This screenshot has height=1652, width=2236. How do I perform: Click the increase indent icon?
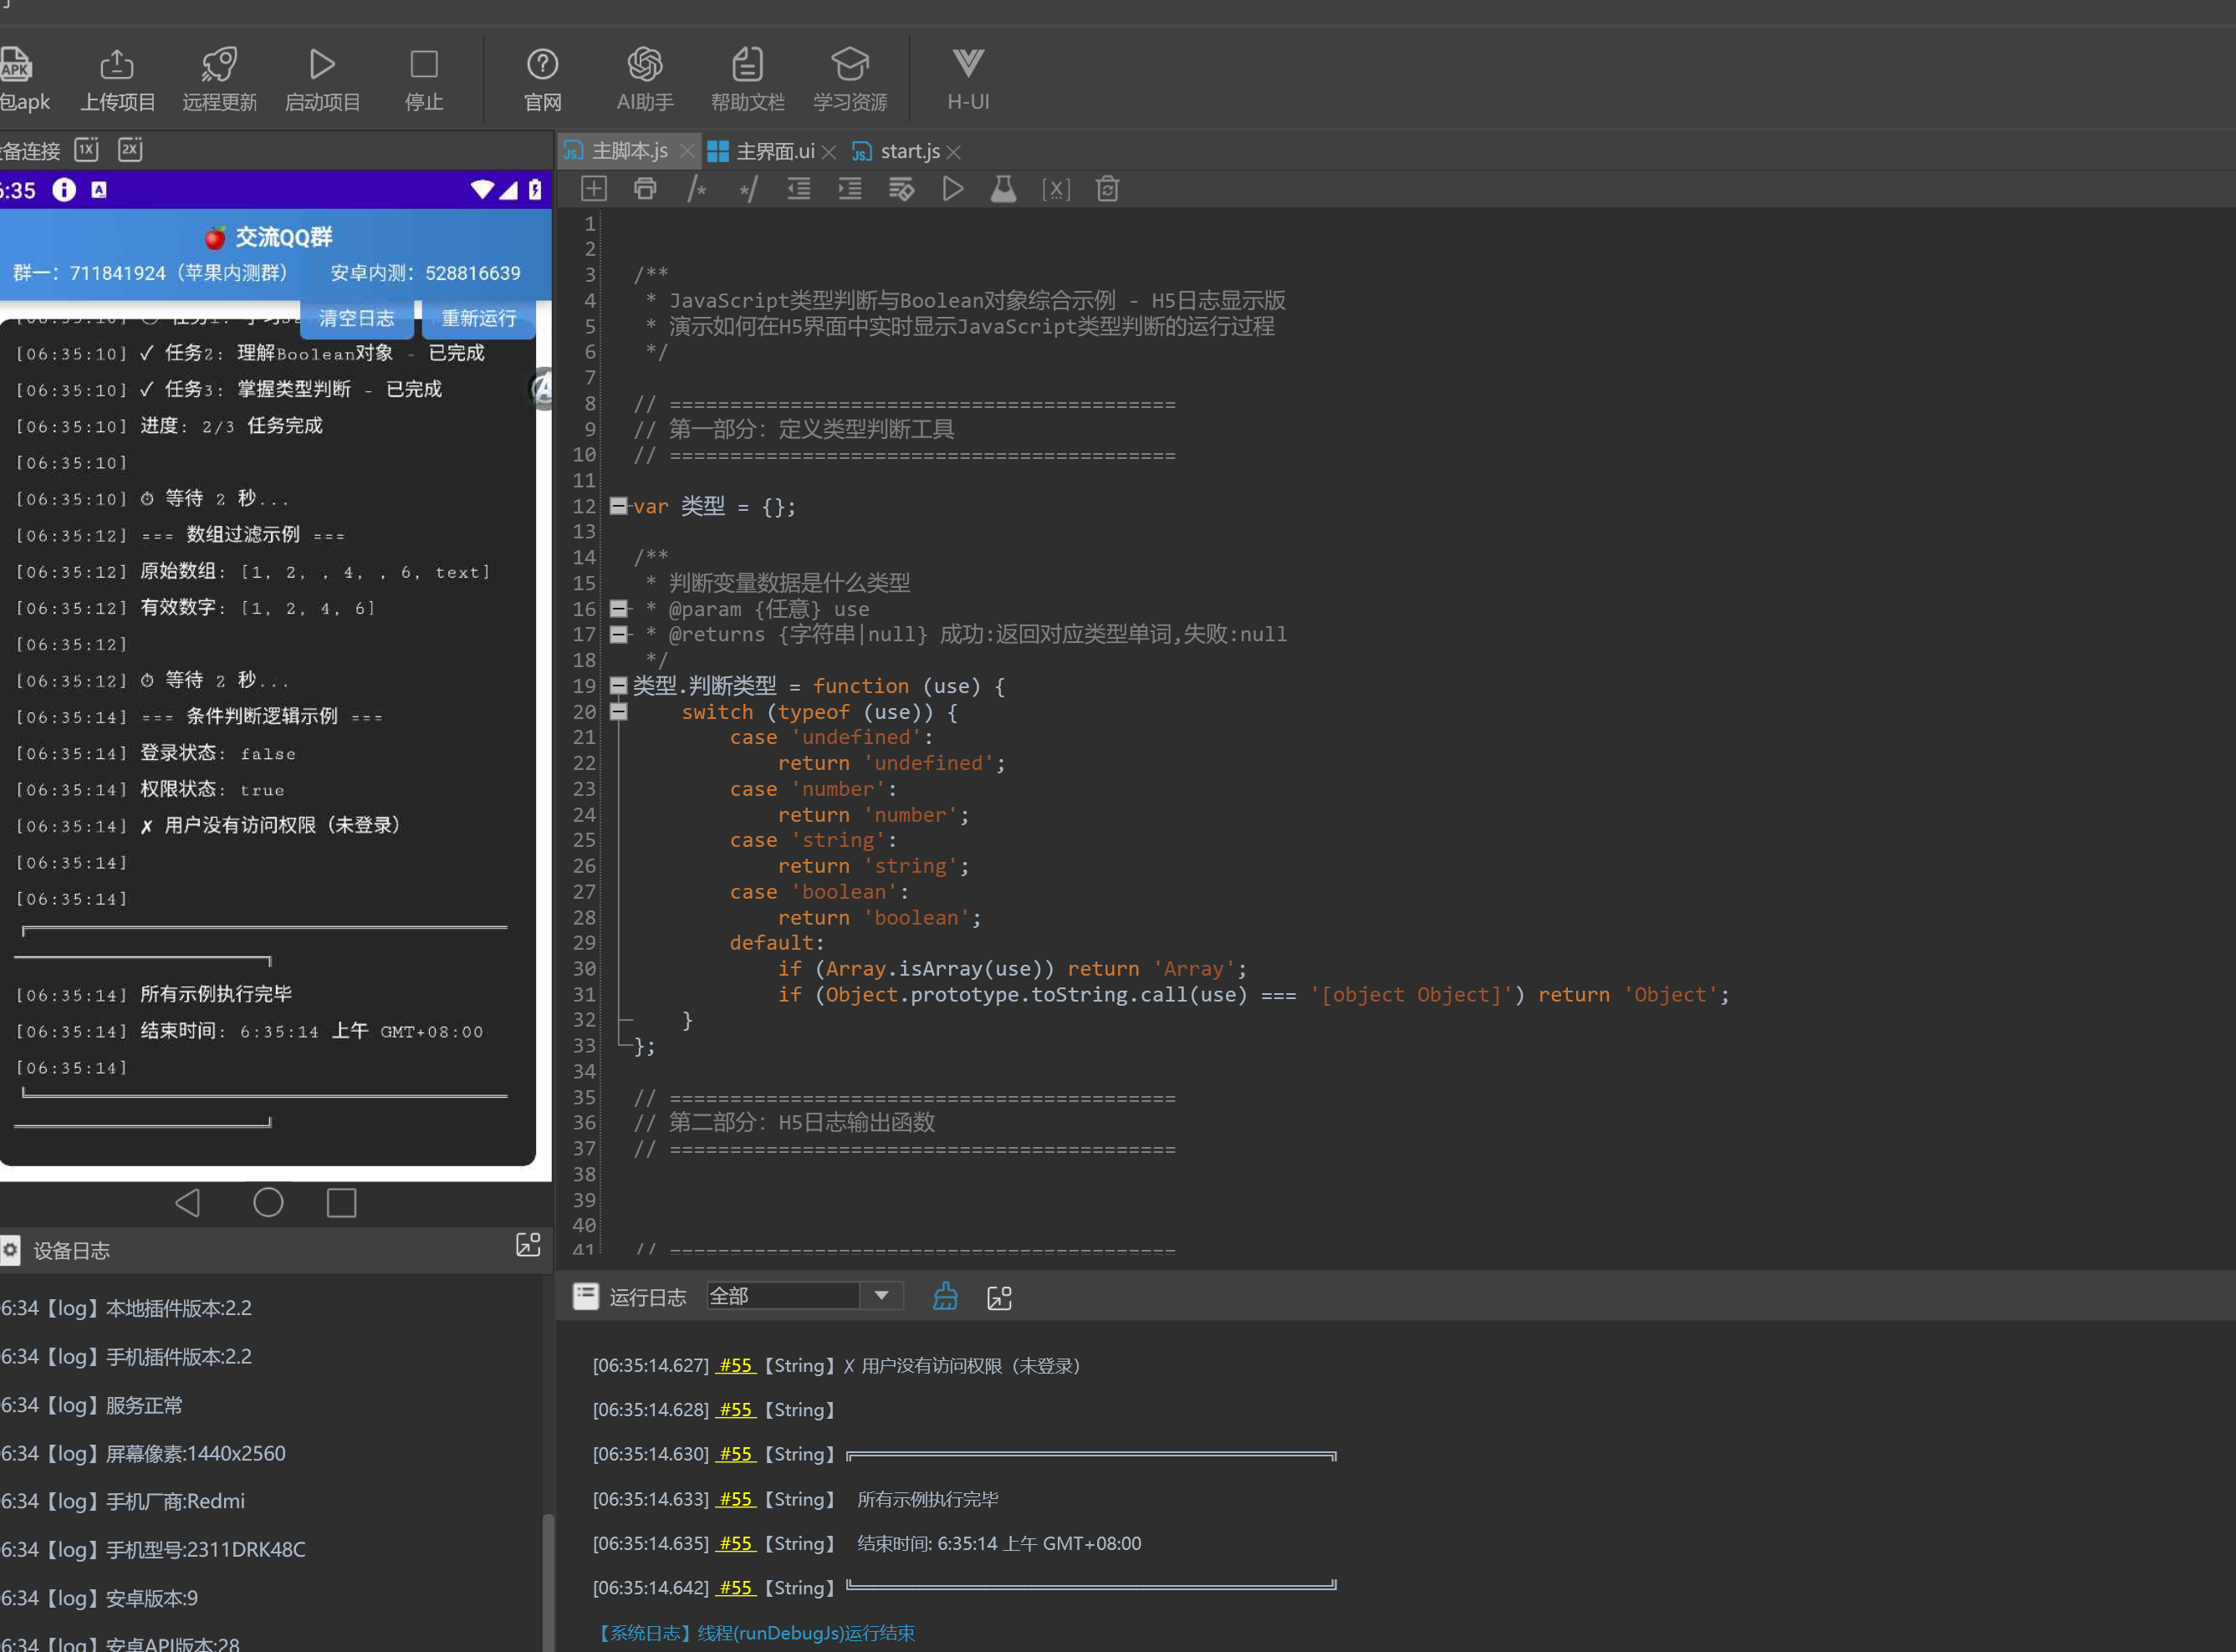click(x=849, y=189)
